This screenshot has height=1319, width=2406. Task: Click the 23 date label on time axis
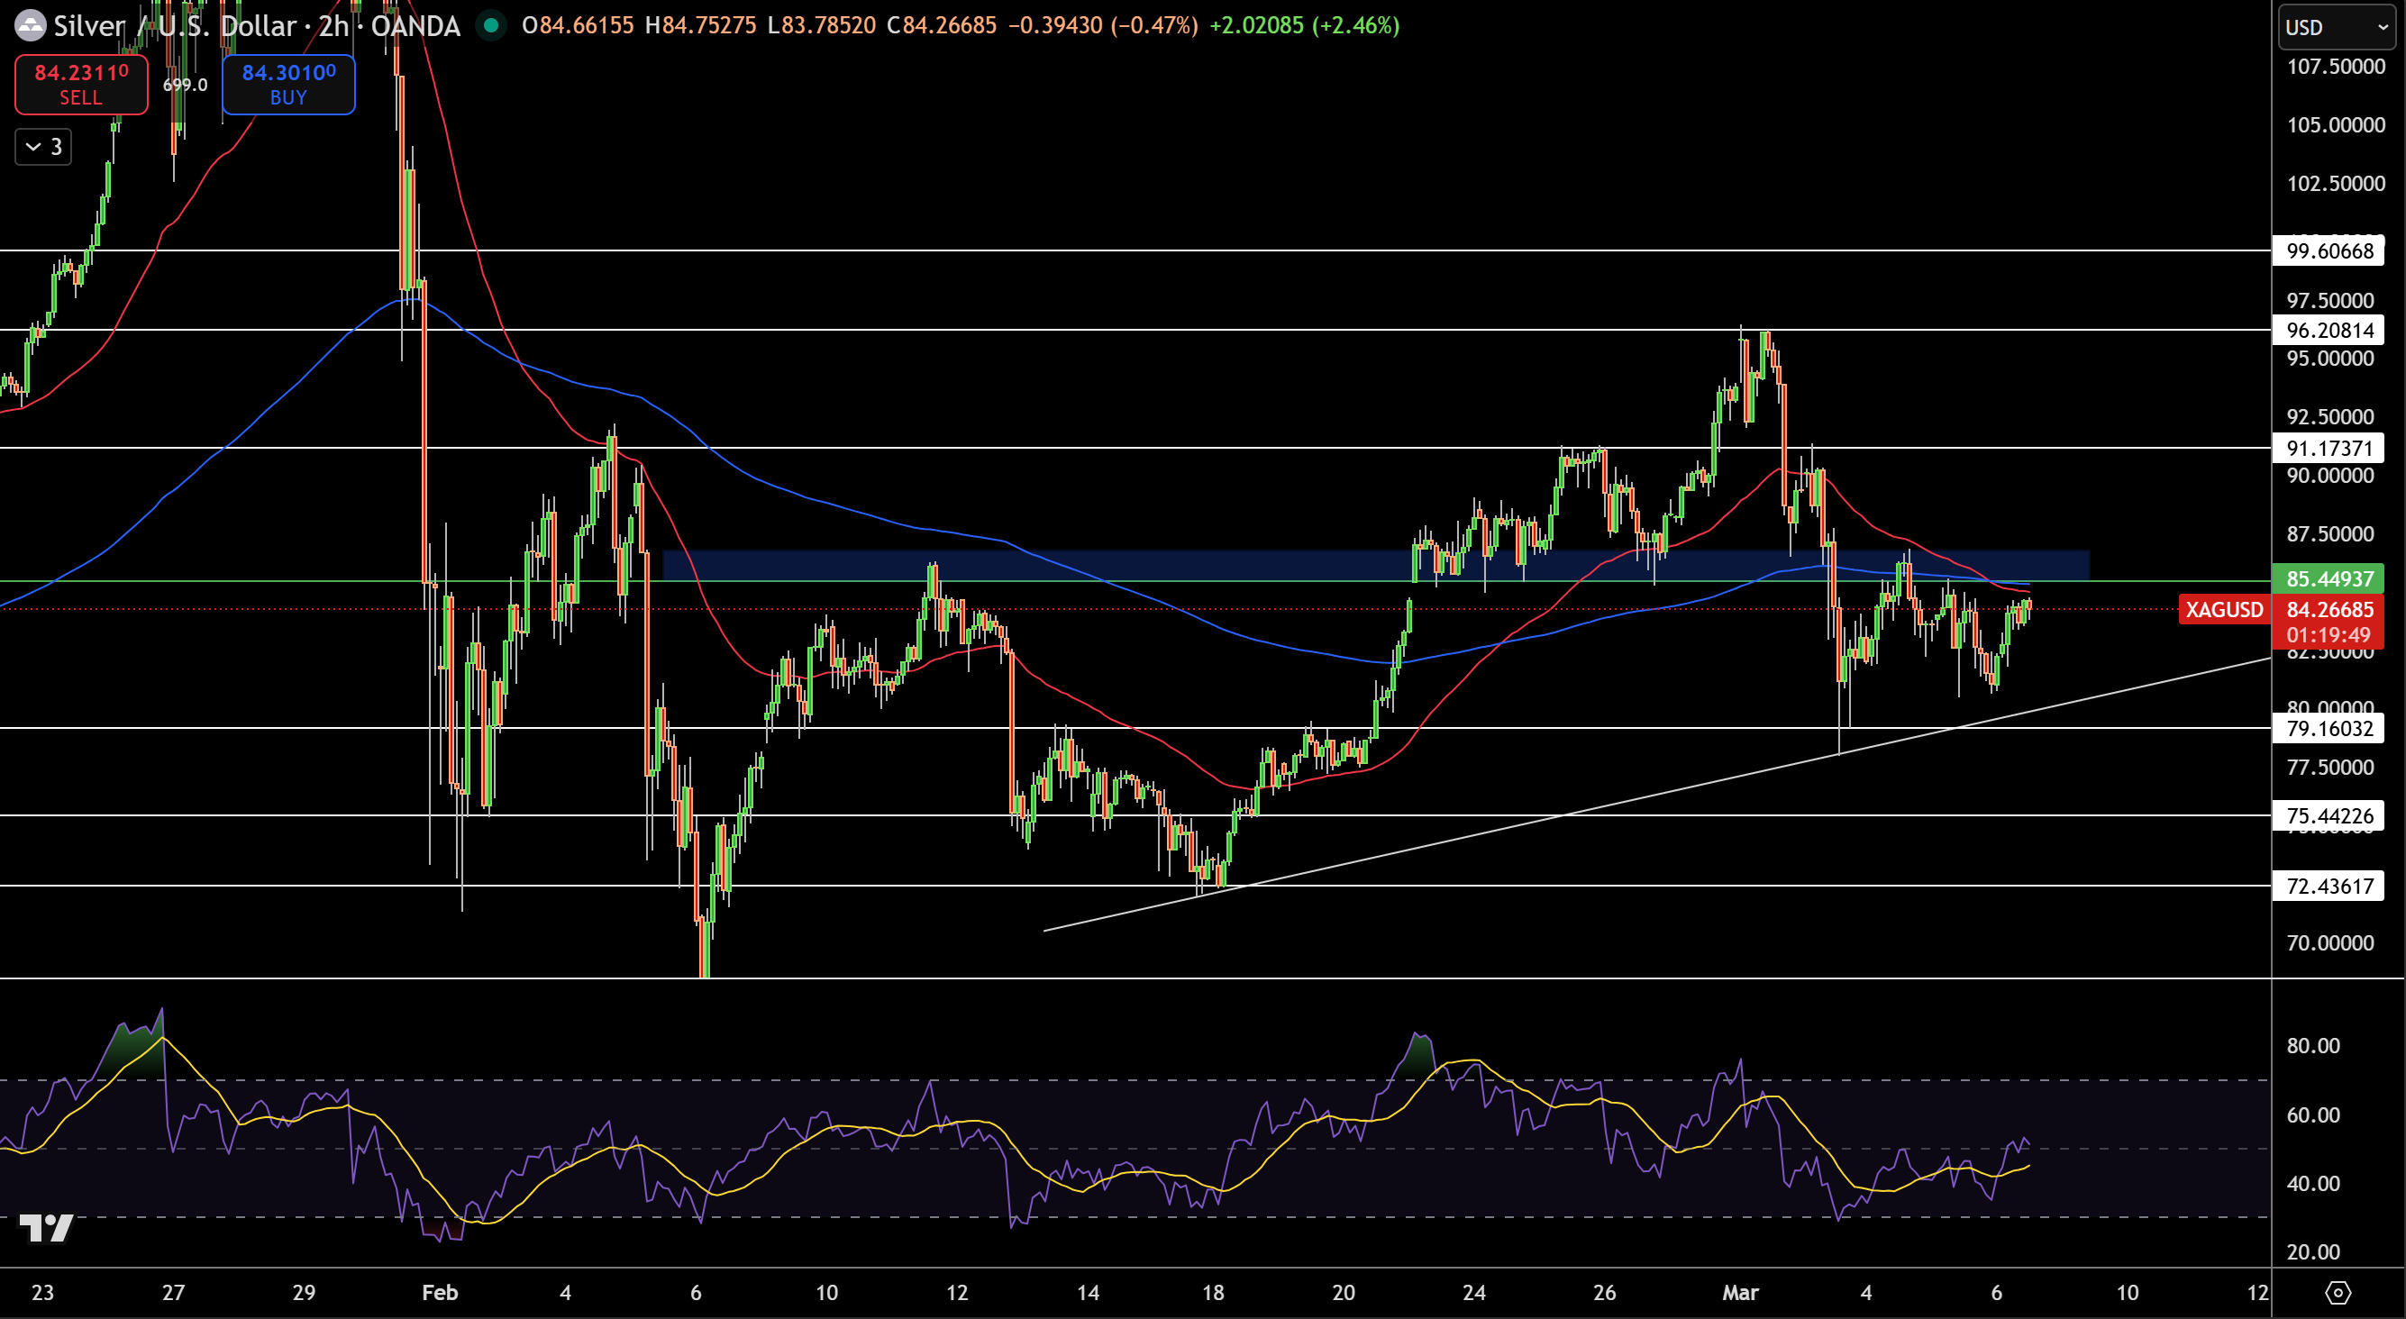coord(43,1293)
